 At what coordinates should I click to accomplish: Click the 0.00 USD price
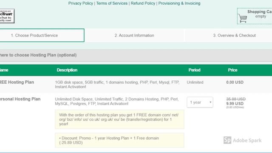[x=235, y=82]
